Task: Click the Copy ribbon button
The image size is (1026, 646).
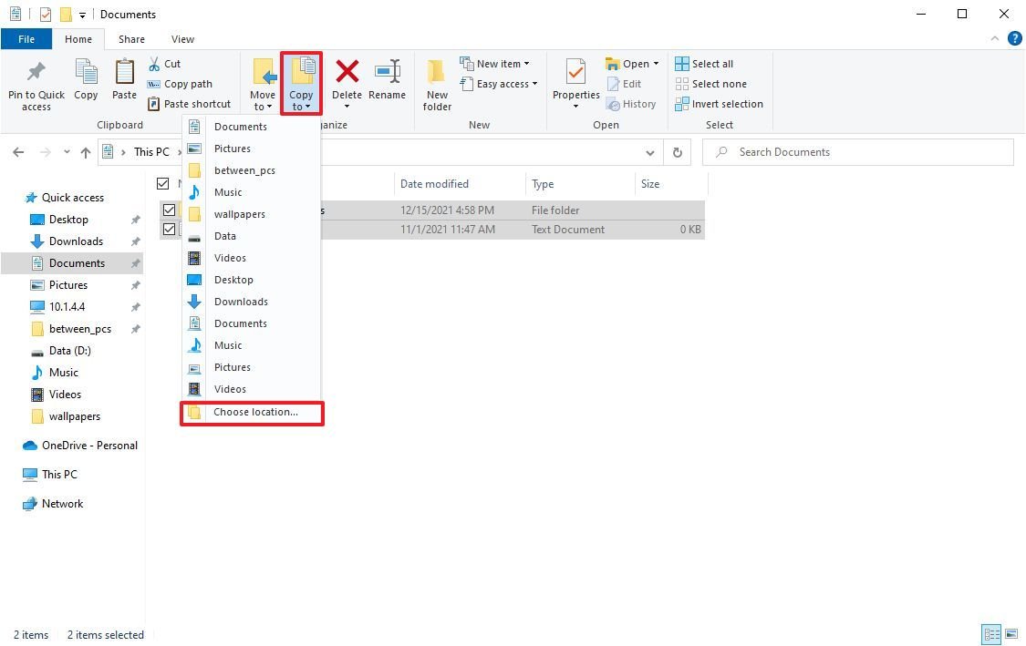Action: pyautogui.click(x=86, y=80)
